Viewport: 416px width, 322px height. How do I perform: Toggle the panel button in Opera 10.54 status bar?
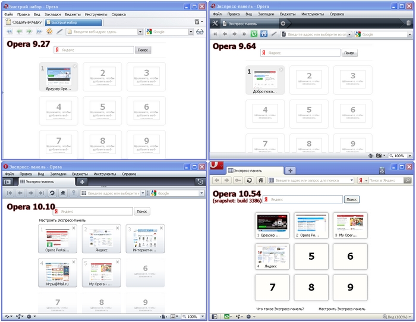[215, 317]
